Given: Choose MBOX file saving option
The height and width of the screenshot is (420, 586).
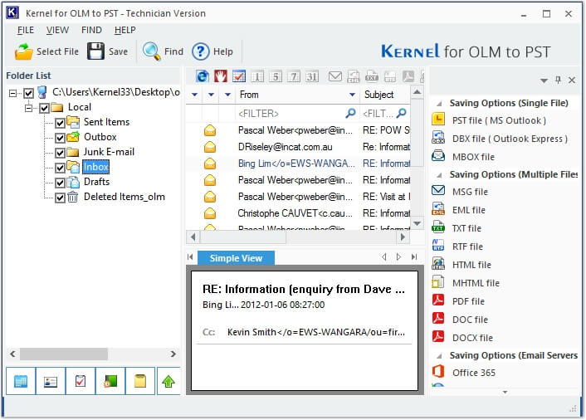Looking at the screenshot, I should point(473,157).
